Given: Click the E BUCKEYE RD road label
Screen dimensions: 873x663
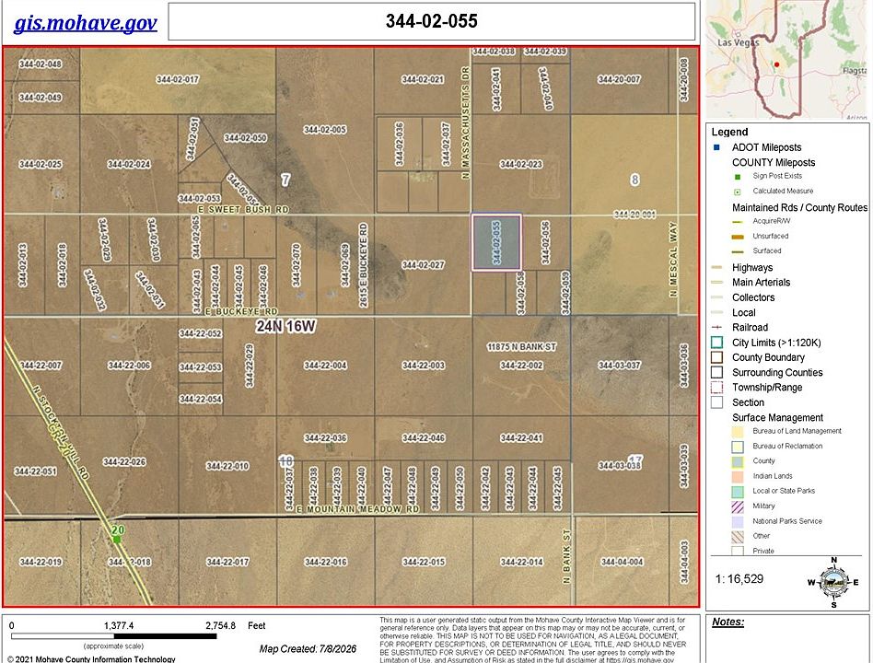Looking at the screenshot, I should pos(241,312).
